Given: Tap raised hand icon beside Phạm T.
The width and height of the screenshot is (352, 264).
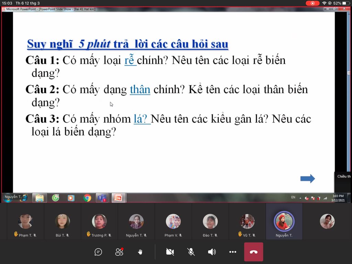Looking at the screenshot, I should pos(16,234).
